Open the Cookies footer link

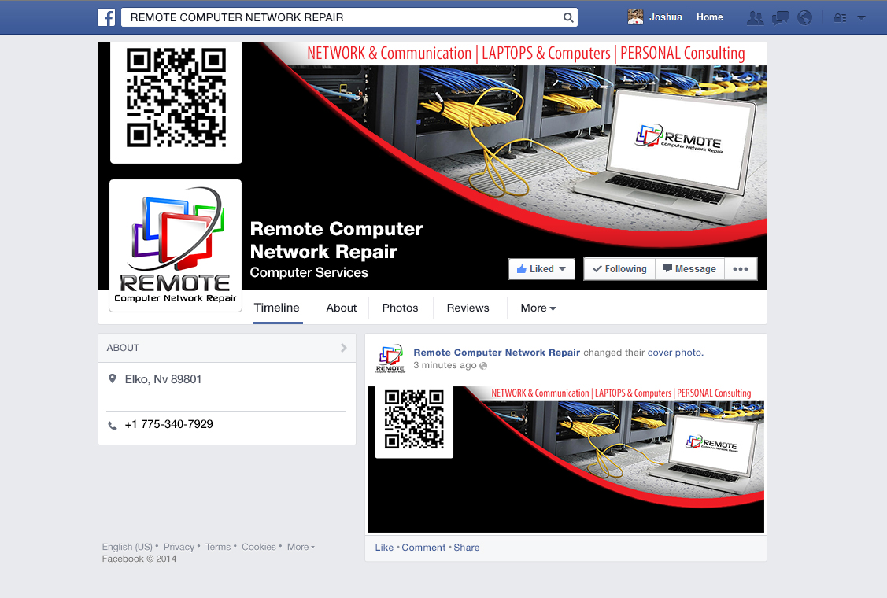click(x=258, y=547)
